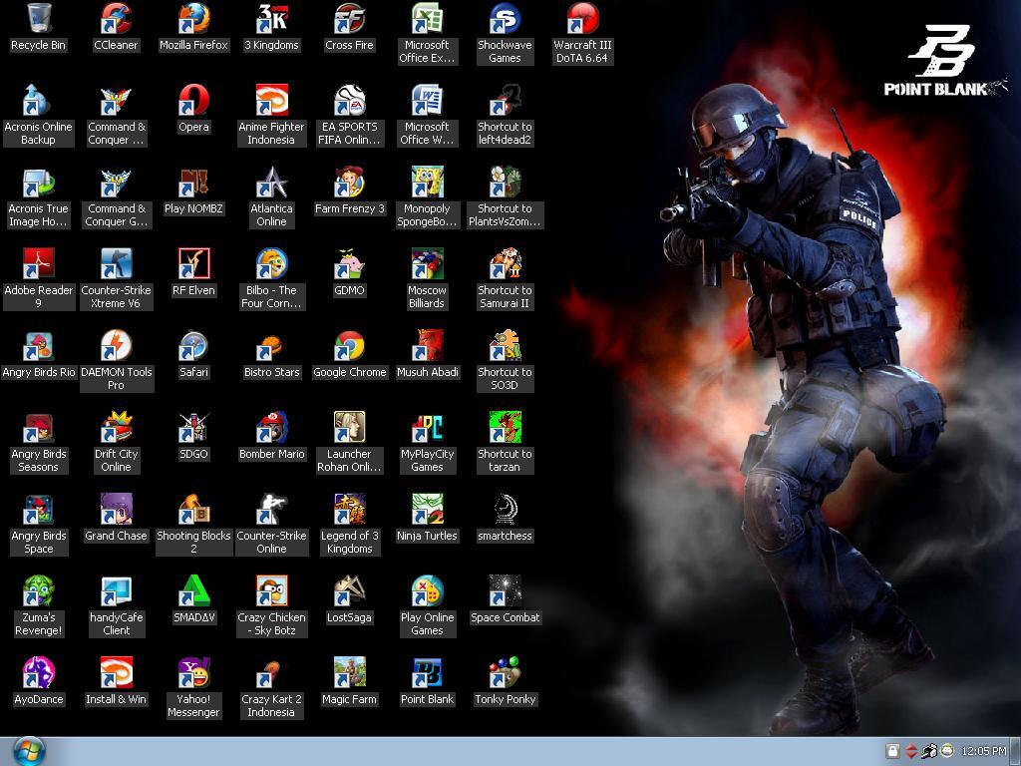Select Warcraft III DoTA 6.64 icon
This screenshot has height=766, width=1021.
point(582,18)
